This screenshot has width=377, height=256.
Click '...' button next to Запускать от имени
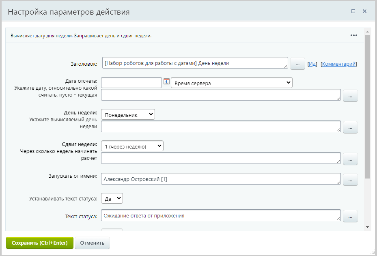coord(350,179)
